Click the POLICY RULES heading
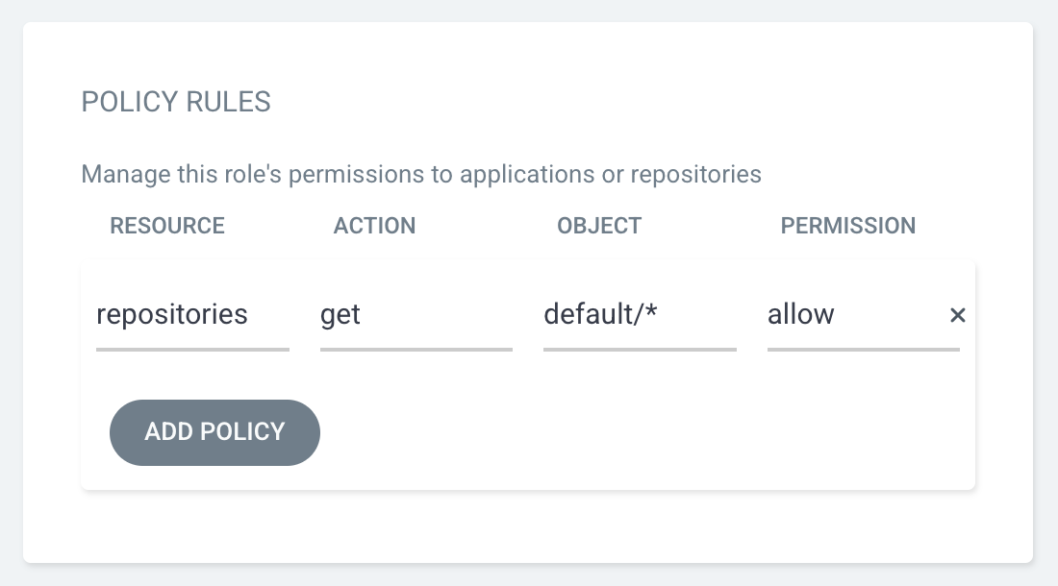This screenshot has width=1058, height=586. point(176,102)
